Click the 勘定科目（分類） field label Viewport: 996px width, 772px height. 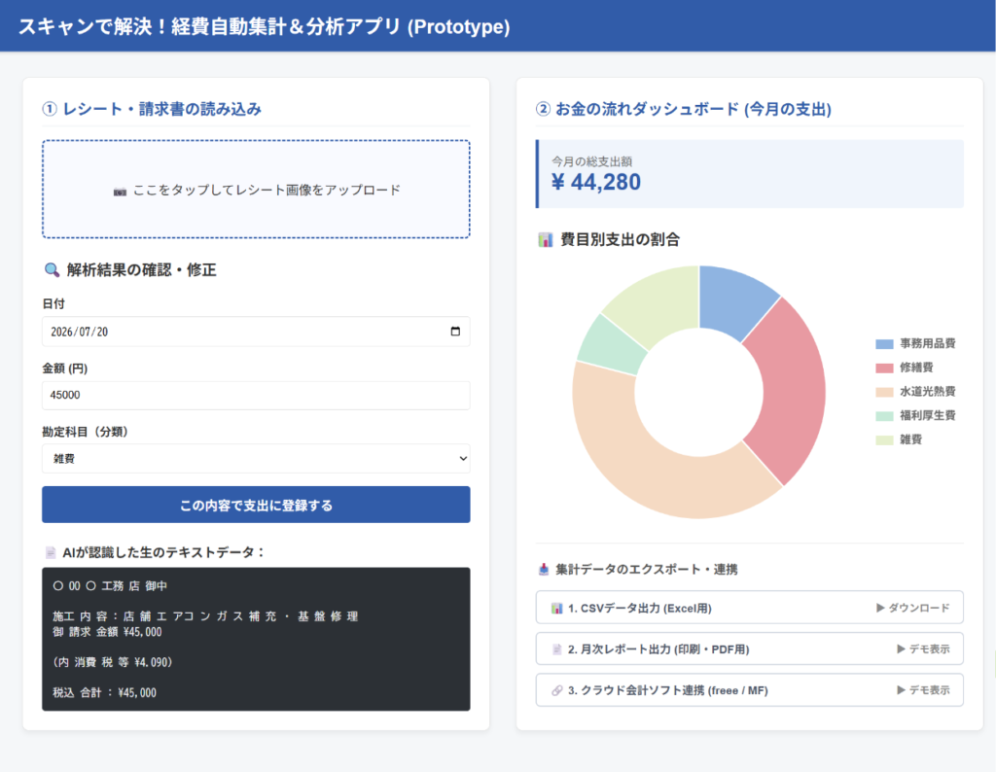pyautogui.click(x=86, y=432)
